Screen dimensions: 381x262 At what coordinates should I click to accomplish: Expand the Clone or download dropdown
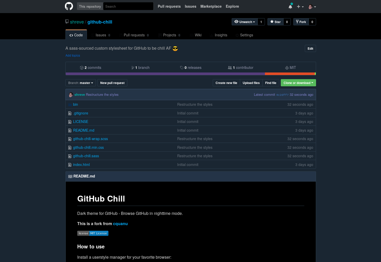click(298, 83)
